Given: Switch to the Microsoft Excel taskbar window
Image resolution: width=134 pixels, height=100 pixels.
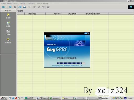Looking at the screenshot, I should pos(55,98).
